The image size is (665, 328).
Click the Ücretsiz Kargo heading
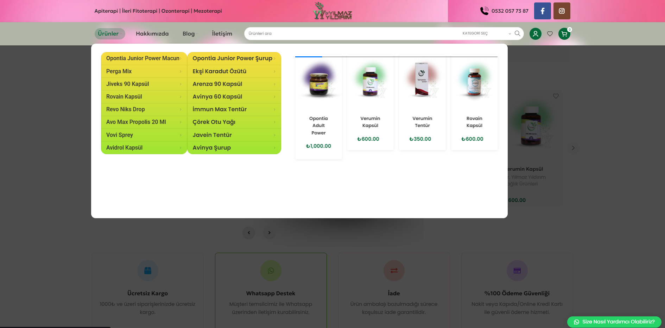[x=147, y=293]
